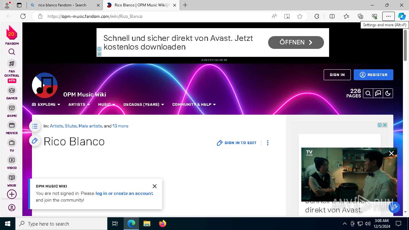
Task: Open the Windows Start menu
Action: pos(8,224)
